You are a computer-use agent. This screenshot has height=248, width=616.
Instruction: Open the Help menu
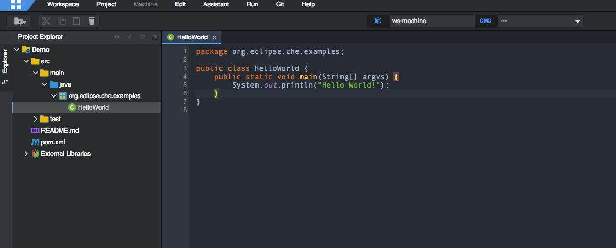click(x=308, y=4)
